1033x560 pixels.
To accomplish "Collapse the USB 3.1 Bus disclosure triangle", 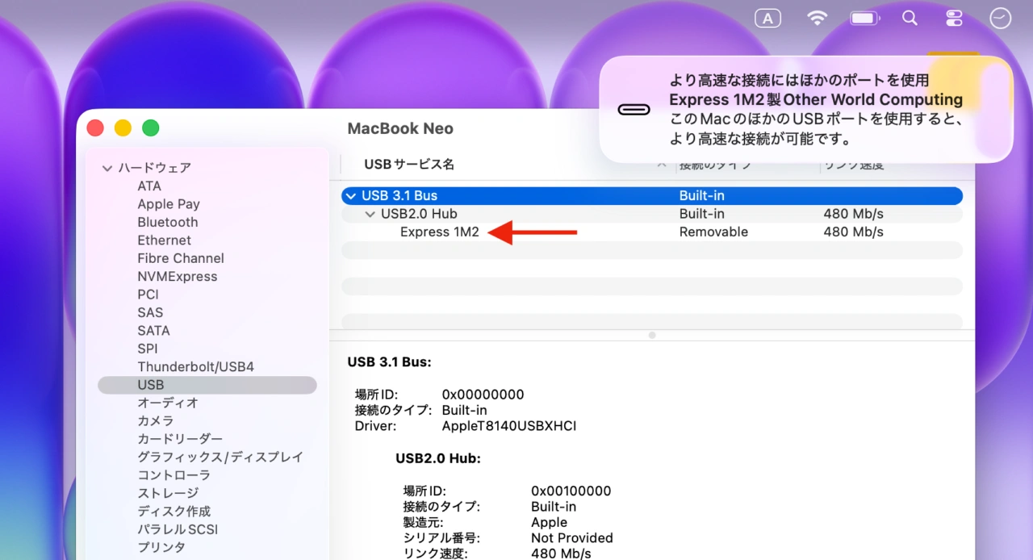I will [x=350, y=195].
